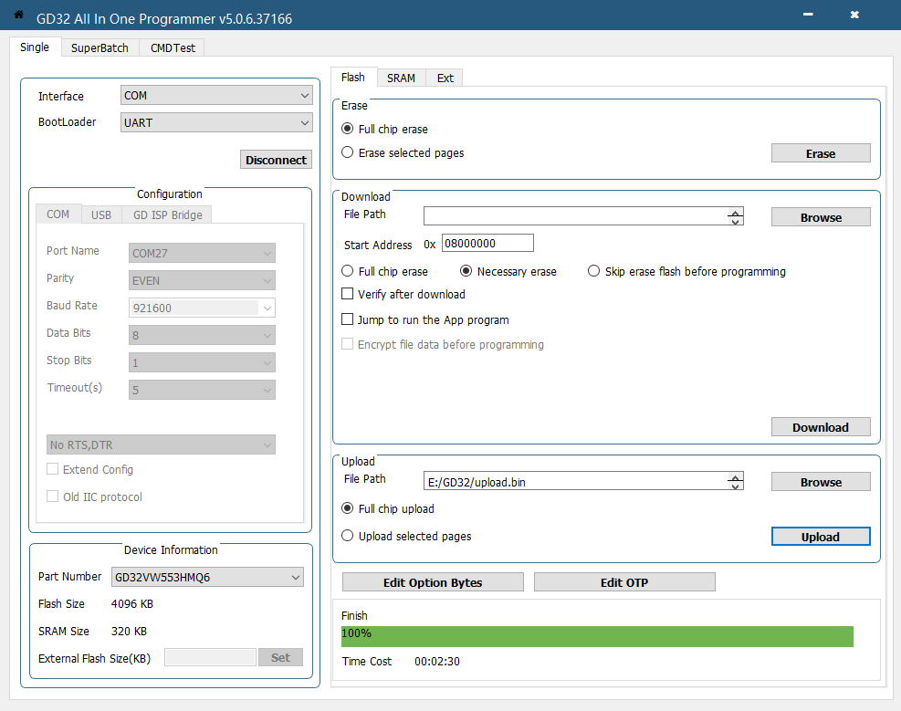This screenshot has width=901, height=711.
Task: Click the Set button
Action: (x=280, y=657)
